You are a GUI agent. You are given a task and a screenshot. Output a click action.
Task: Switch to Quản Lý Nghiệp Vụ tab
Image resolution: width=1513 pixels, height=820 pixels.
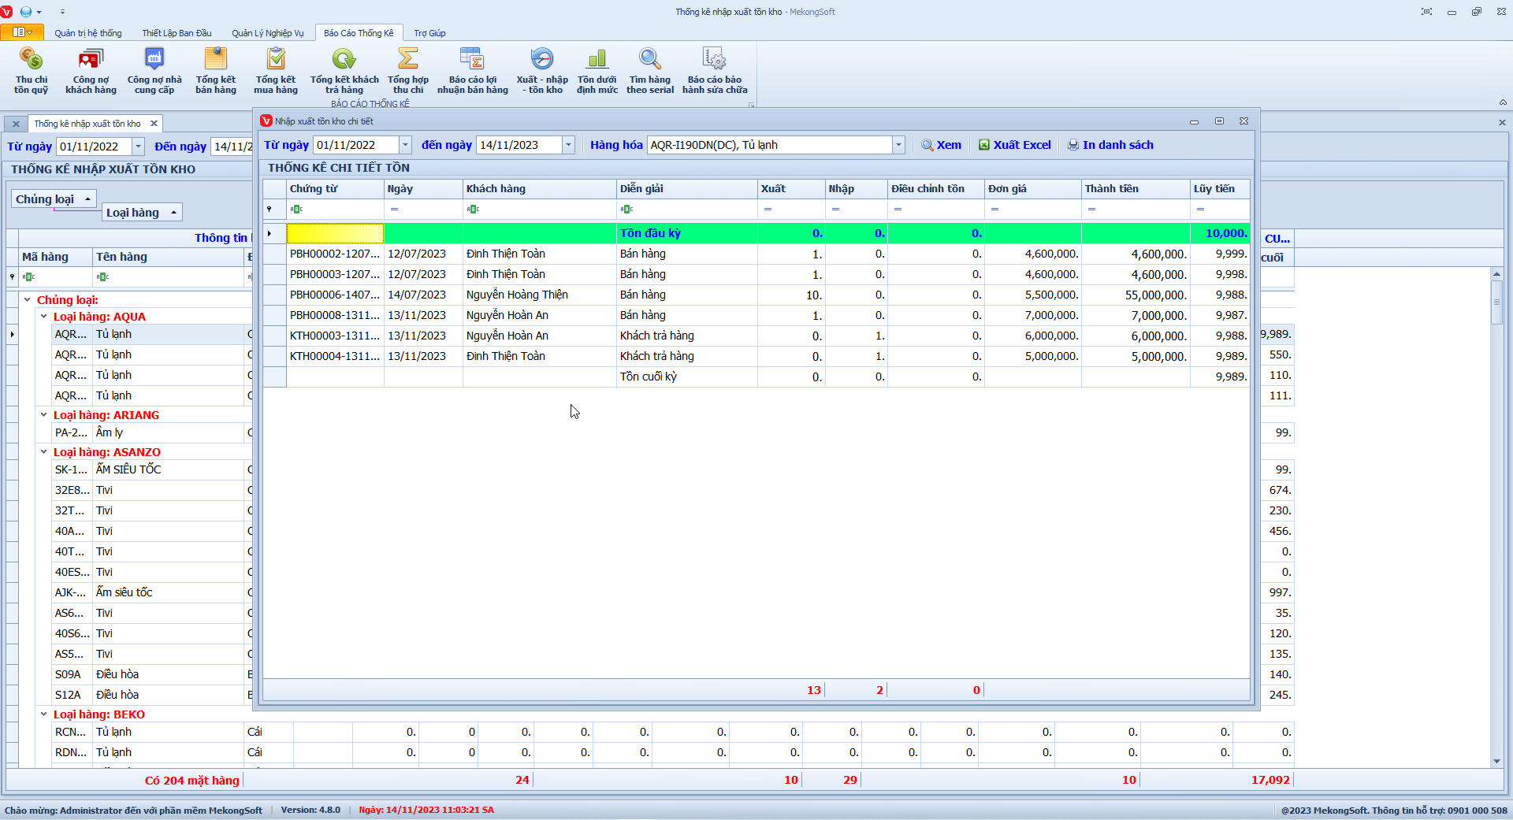[x=267, y=33]
